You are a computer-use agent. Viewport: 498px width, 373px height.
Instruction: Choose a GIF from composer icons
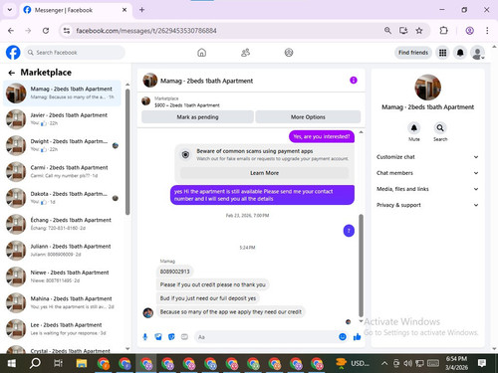click(184, 337)
